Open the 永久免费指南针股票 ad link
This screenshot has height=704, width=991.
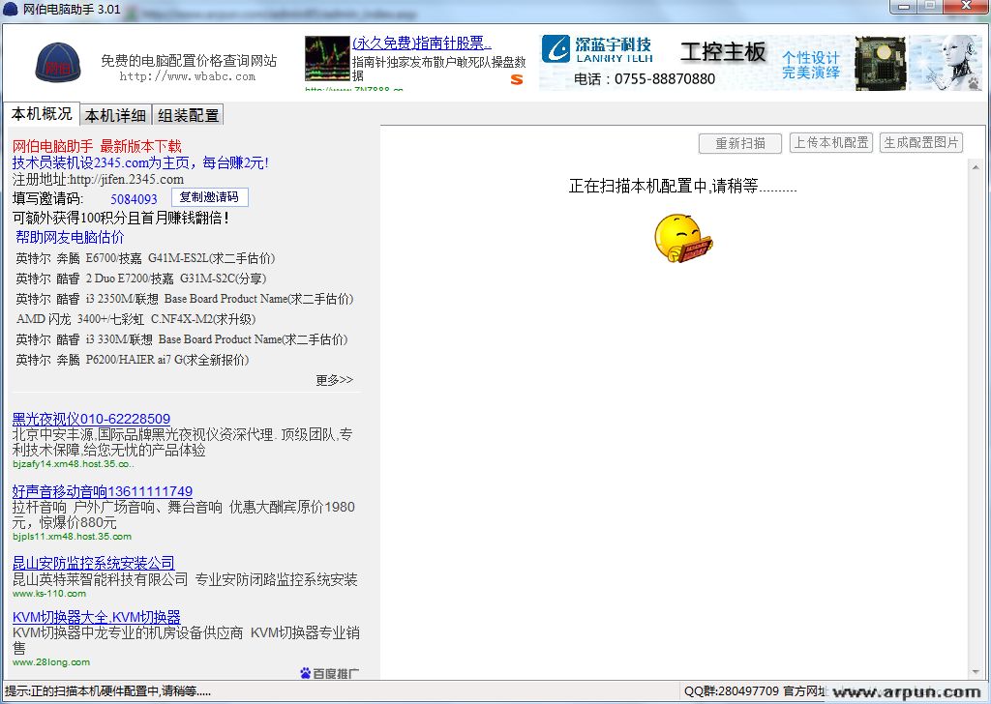point(422,43)
